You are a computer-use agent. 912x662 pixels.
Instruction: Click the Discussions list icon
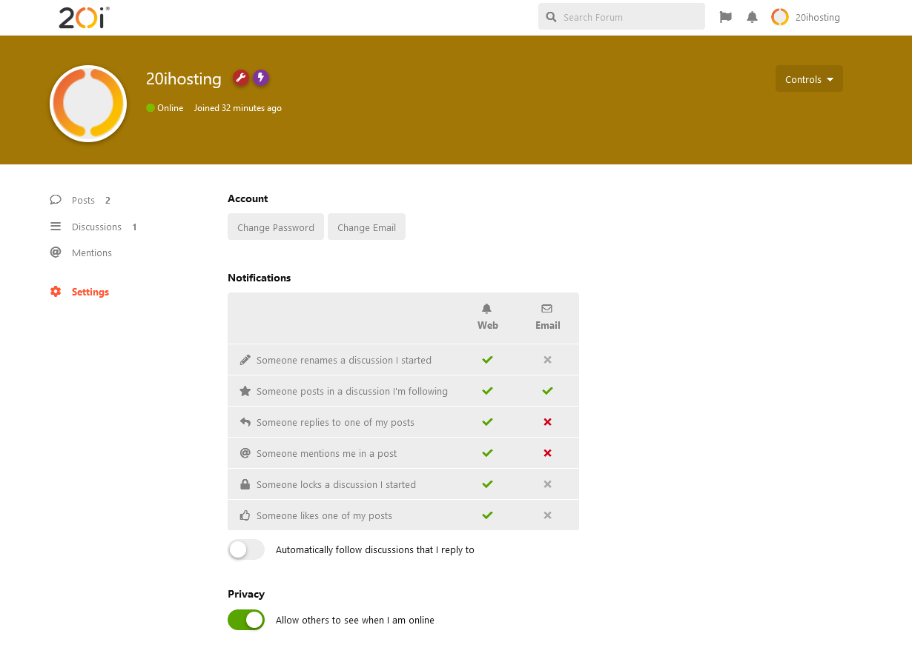pyautogui.click(x=56, y=227)
